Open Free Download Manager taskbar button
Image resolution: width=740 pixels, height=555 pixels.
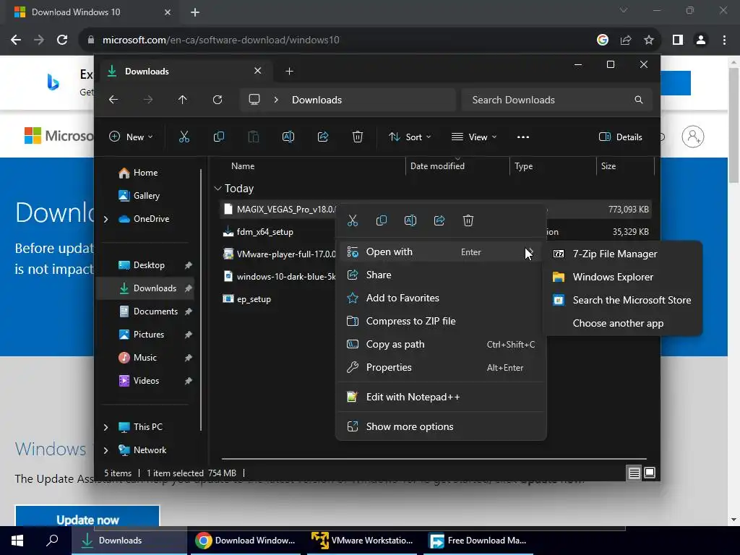[x=478, y=541]
